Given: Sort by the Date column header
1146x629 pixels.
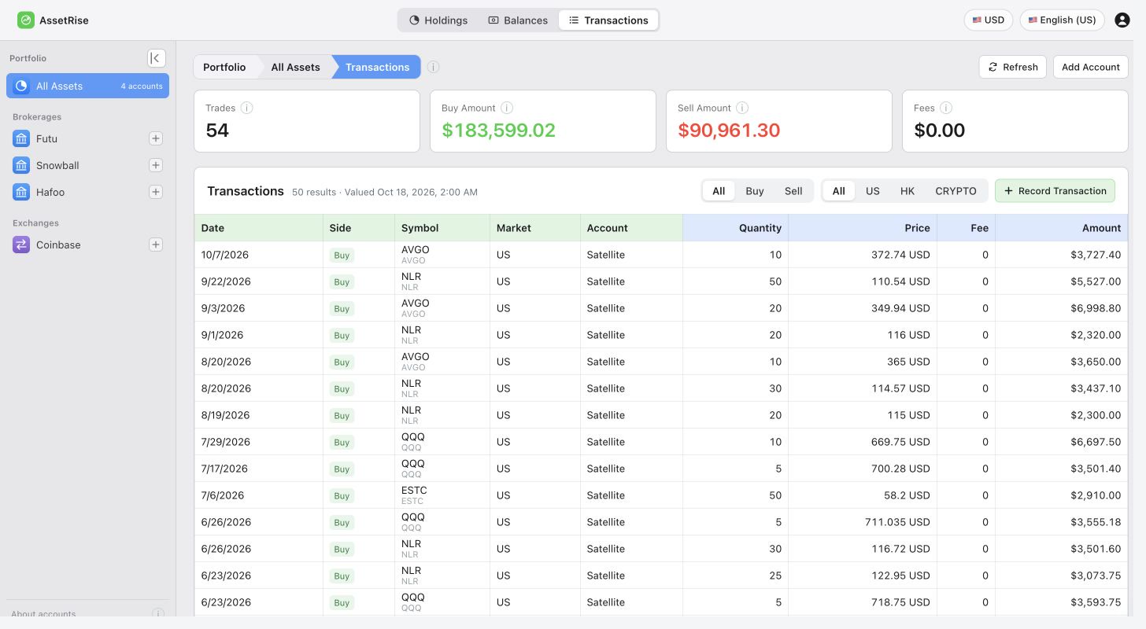Looking at the screenshot, I should [259, 228].
